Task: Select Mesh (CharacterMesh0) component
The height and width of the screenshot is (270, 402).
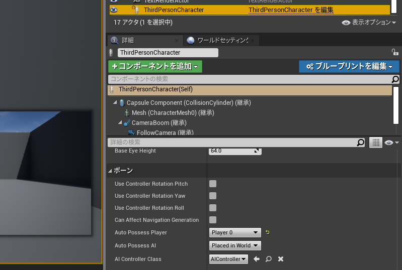Action: [x=173, y=113]
